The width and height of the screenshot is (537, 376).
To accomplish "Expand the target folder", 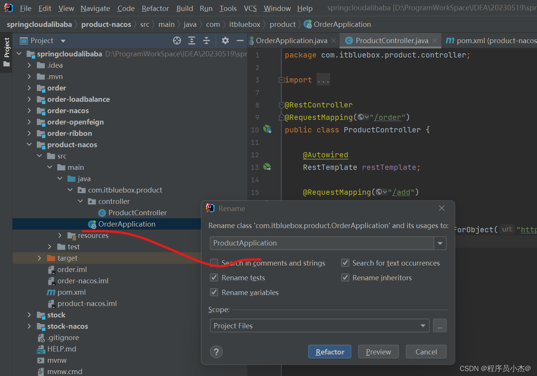I will tap(39, 258).
